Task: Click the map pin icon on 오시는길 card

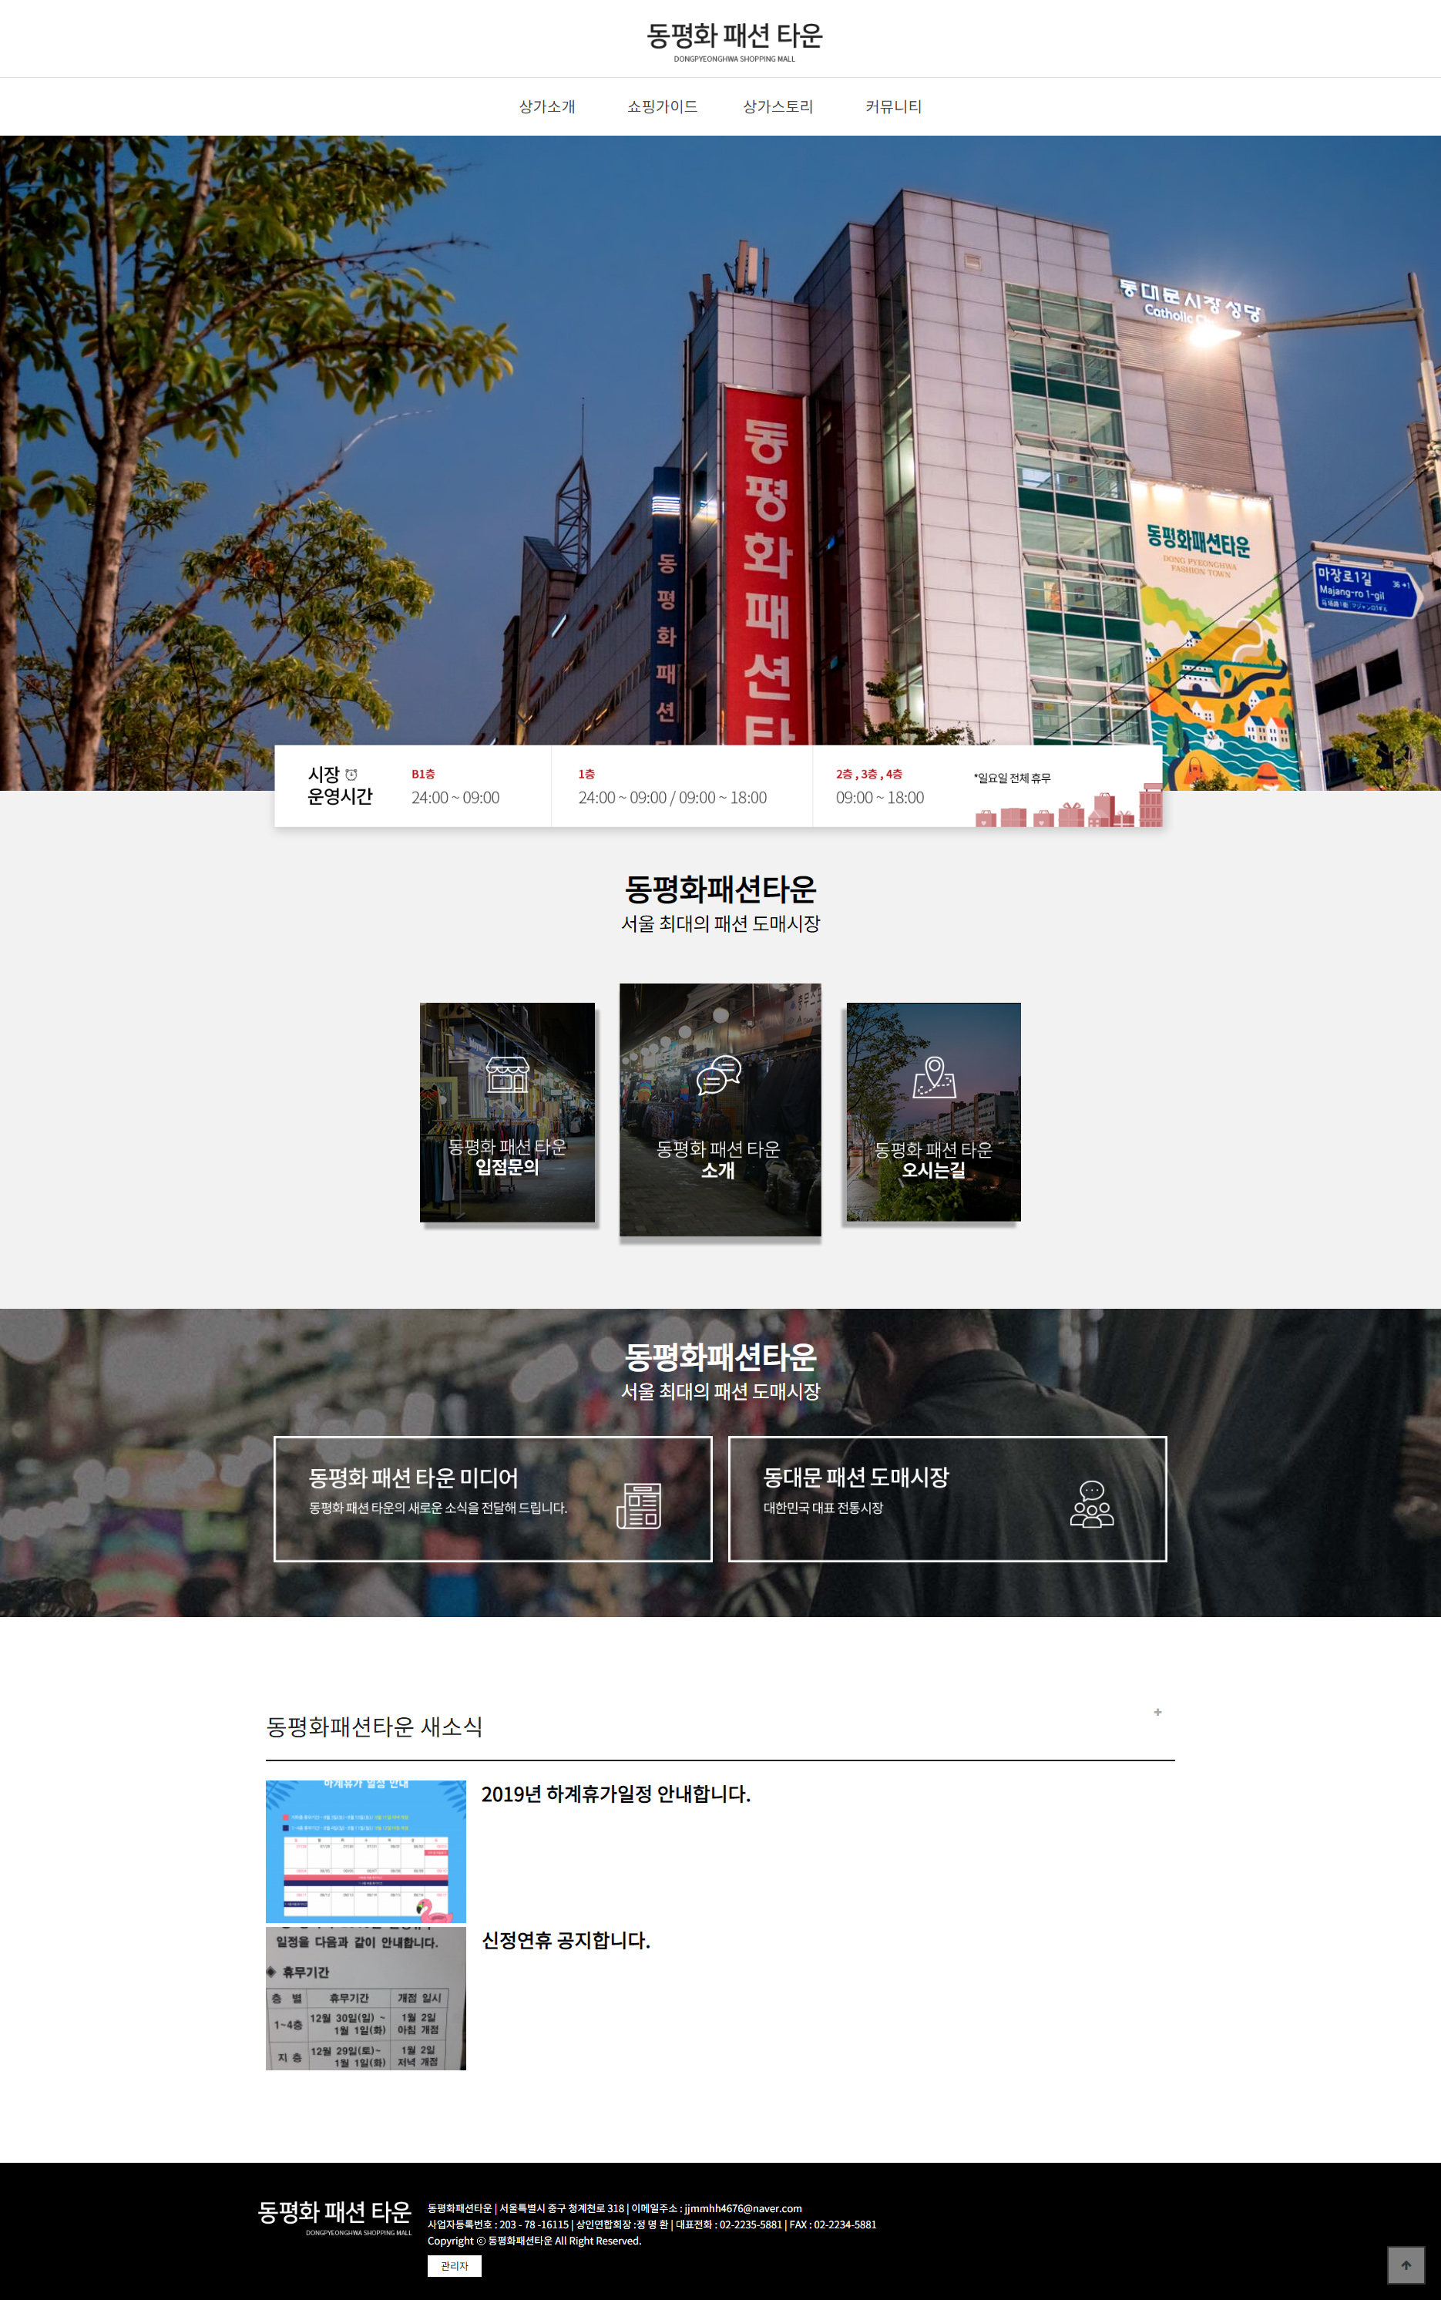Action: pos(934,1077)
